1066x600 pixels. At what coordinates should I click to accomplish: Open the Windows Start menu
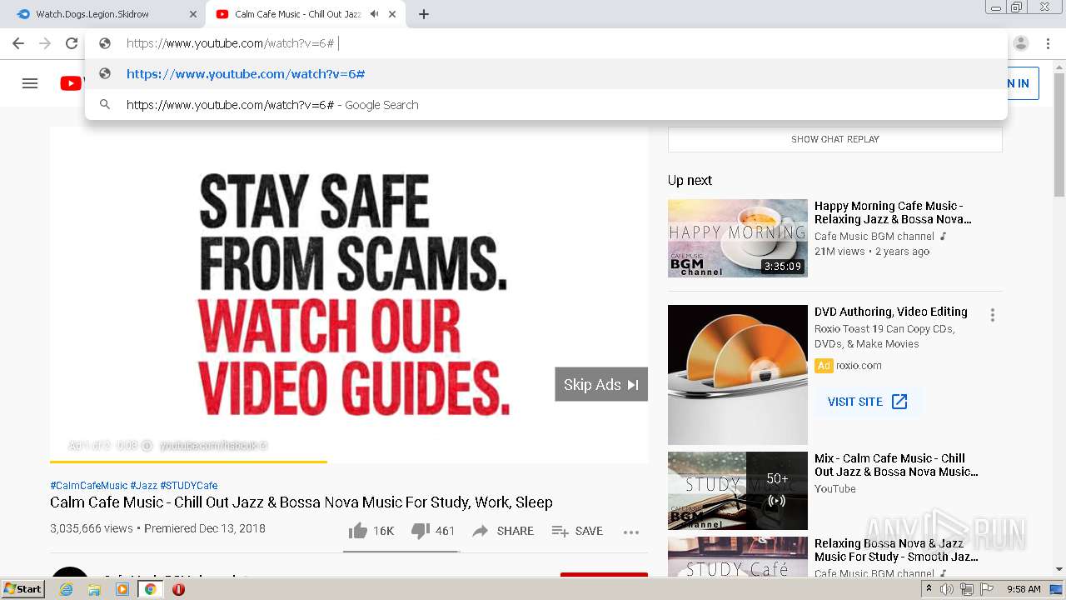[22, 589]
